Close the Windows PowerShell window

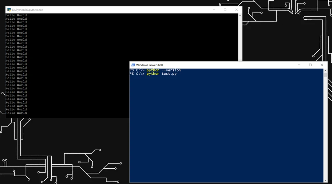(x=322, y=65)
